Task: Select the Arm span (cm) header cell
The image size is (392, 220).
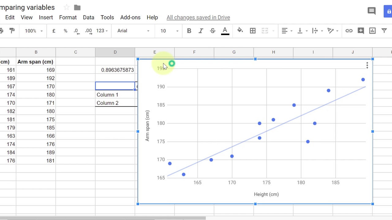Action: click(36, 62)
